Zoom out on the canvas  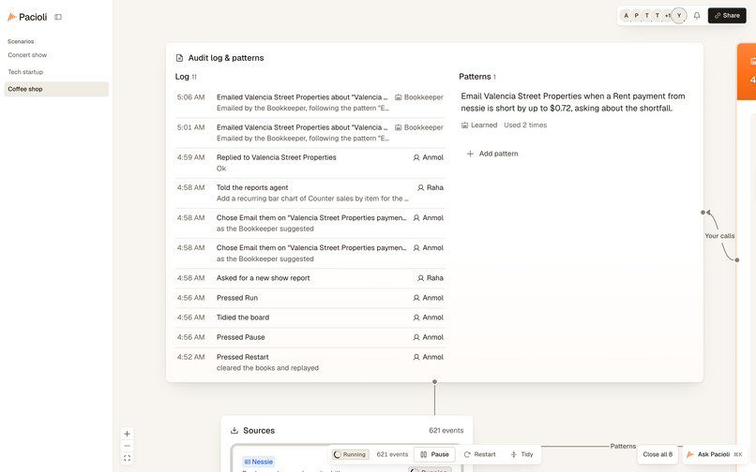[x=127, y=446]
